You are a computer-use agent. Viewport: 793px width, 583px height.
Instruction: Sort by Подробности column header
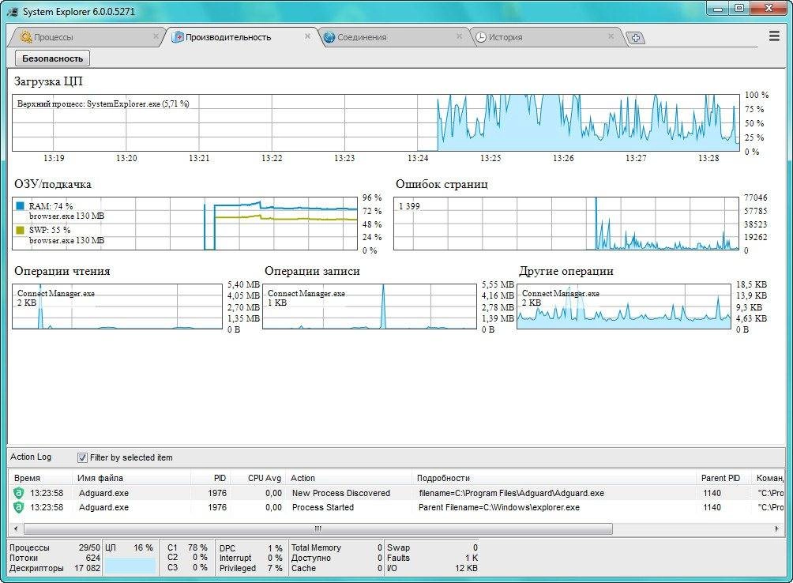coord(554,478)
